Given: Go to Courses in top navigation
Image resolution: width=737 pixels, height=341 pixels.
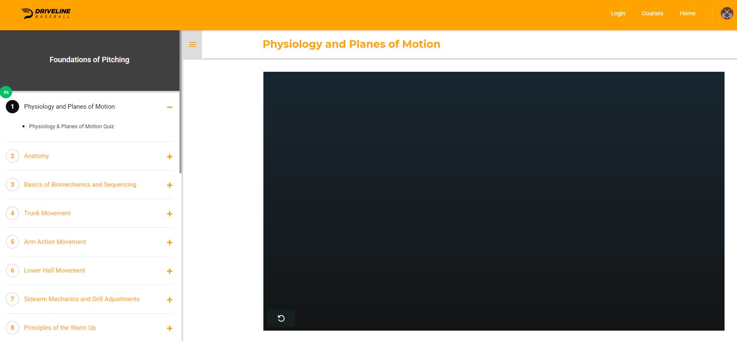Looking at the screenshot, I should (x=652, y=13).
